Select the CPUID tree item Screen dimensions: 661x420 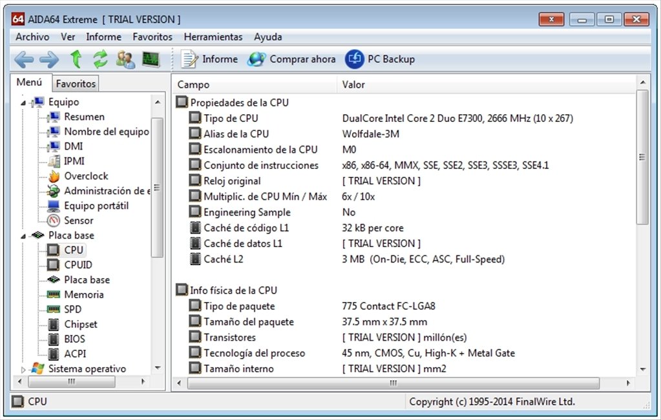coord(70,265)
